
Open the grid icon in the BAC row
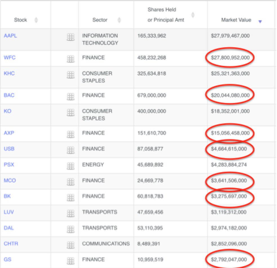click(x=71, y=97)
